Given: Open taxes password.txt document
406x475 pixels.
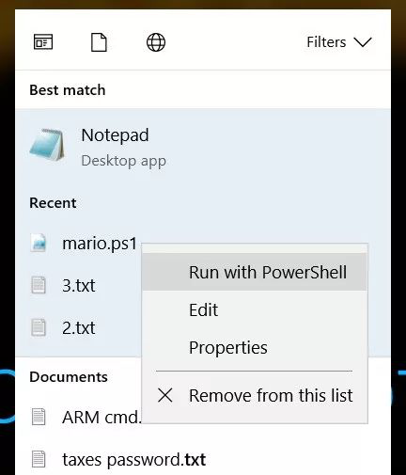Looking at the screenshot, I should point(118,460).
